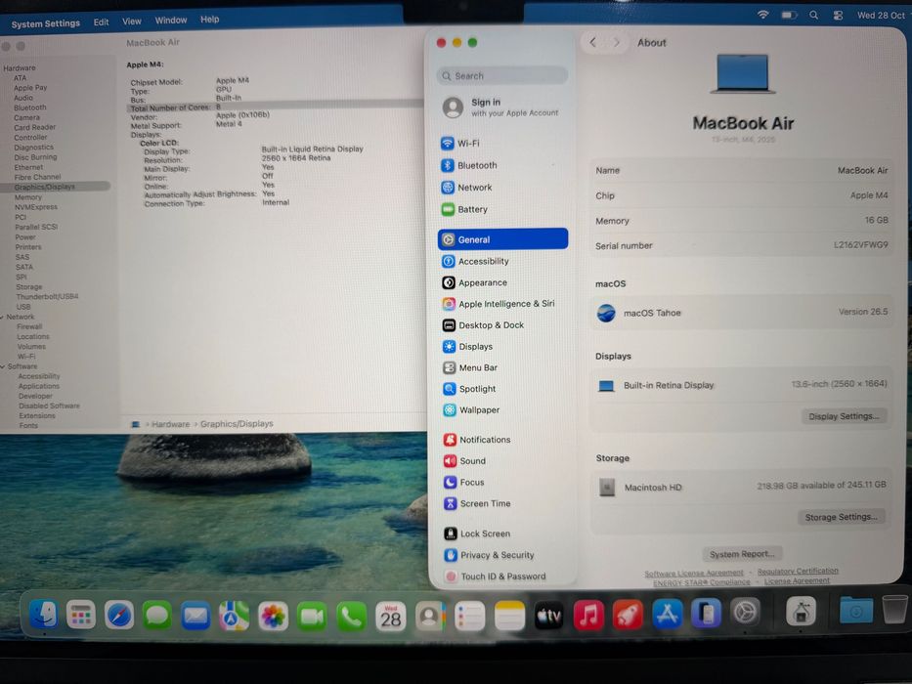Select Firewall under Network in System Information
912x684 pixels.
pos(29,327)
